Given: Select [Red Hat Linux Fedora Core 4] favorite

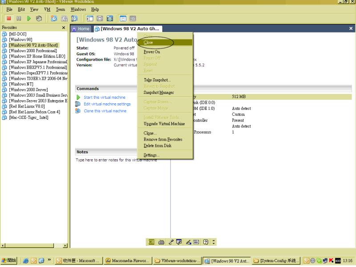Looking at the screenshot, I should tap(35, 112).
